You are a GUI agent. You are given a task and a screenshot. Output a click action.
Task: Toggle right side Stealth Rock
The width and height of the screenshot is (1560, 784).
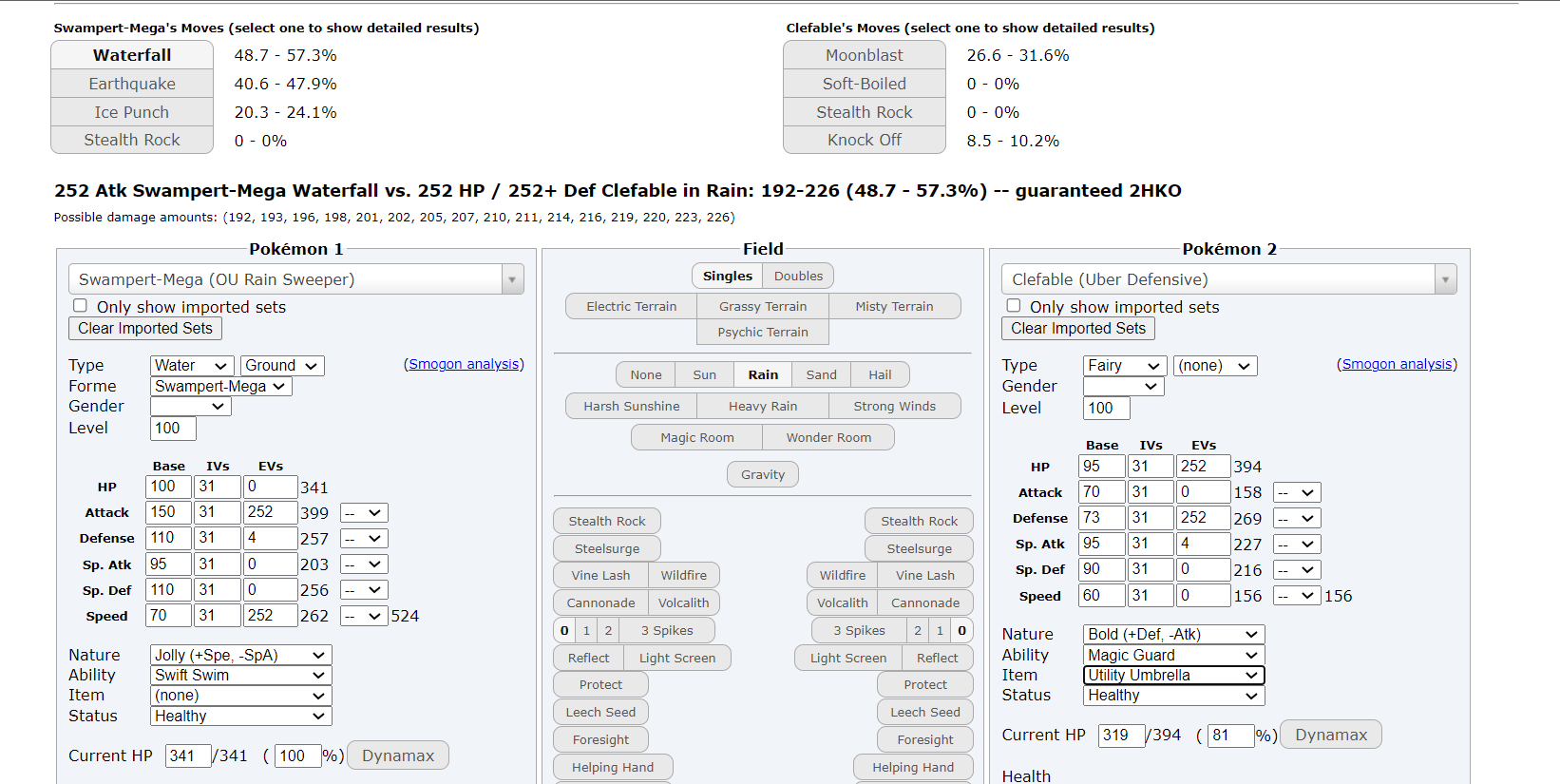point(919,521)
